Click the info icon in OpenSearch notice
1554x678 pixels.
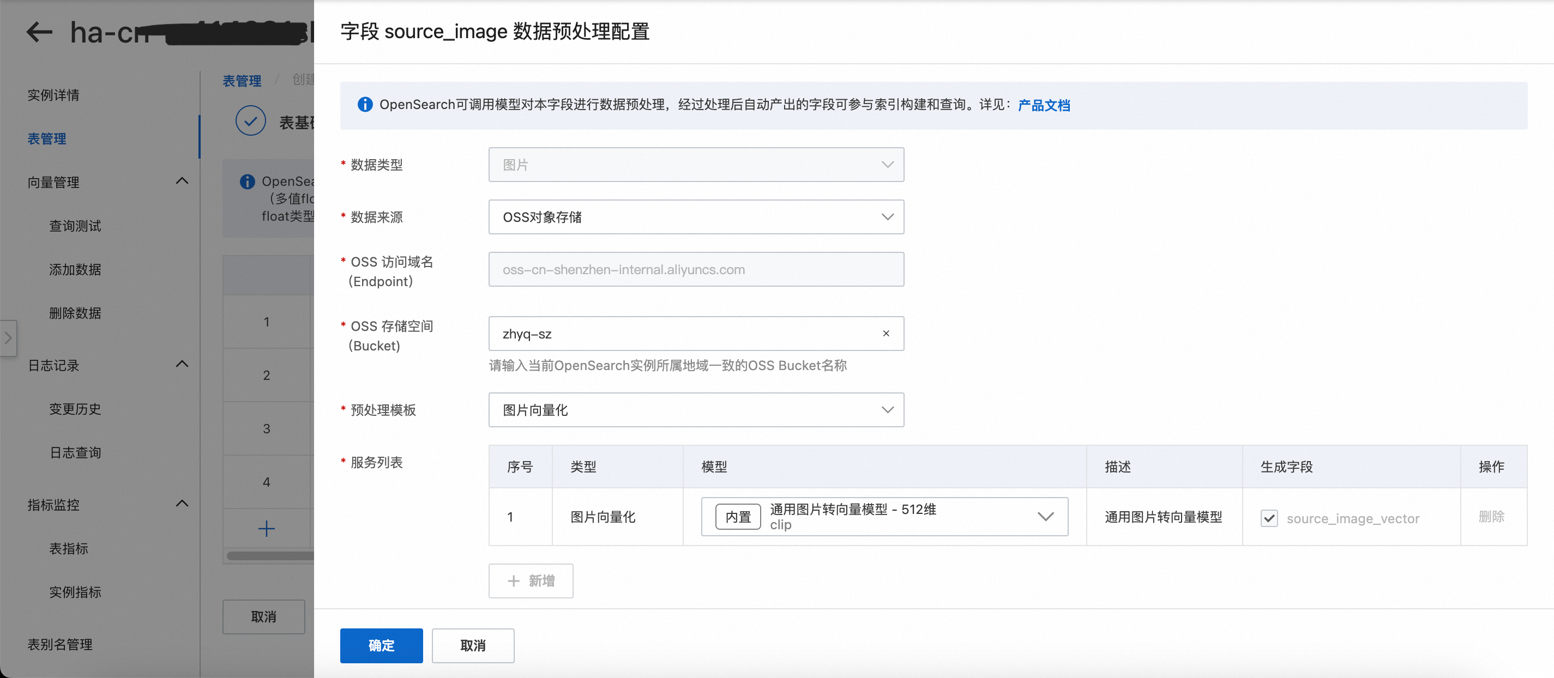[365, 104]
